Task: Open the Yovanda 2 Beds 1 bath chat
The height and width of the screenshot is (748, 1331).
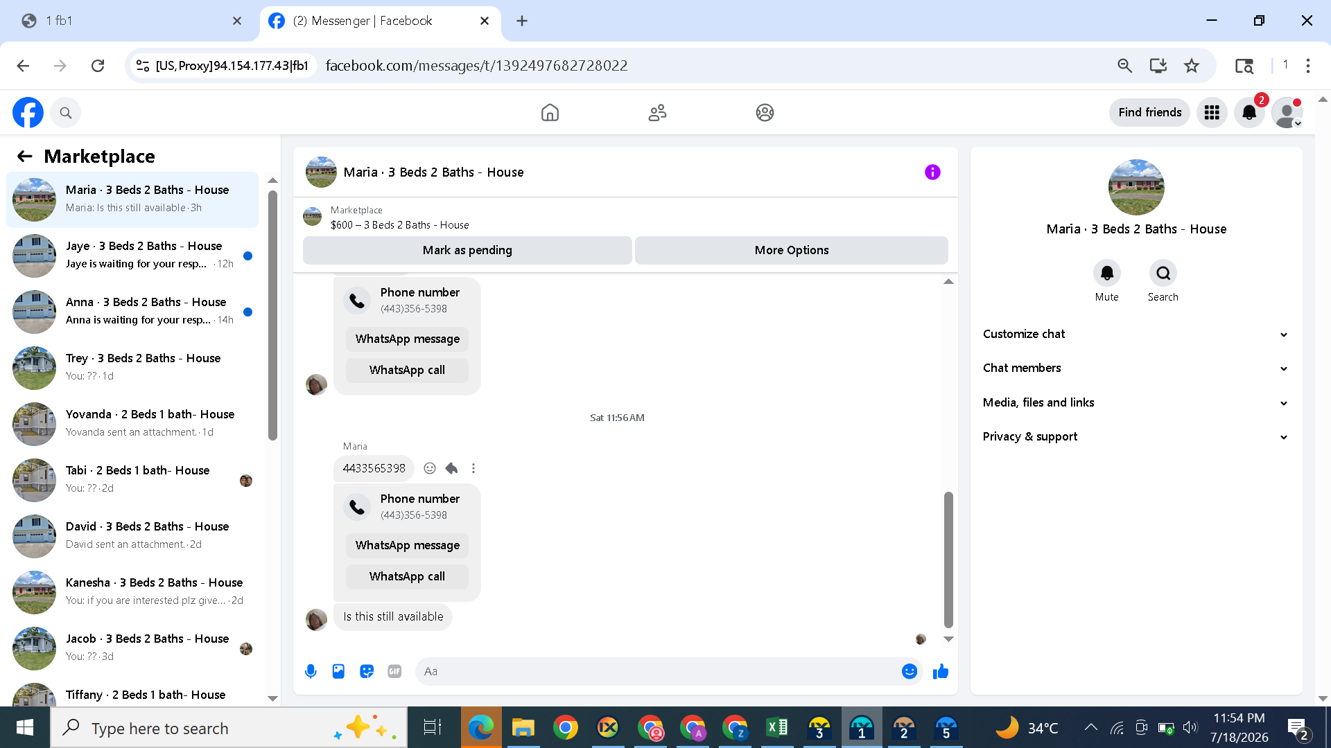Action: pyautogui.click(x=132, y=424)
